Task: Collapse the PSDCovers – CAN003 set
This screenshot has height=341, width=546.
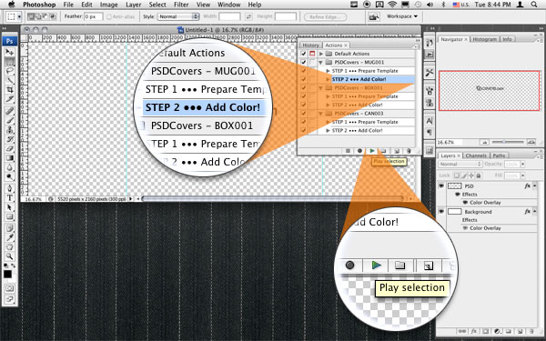Action: coord(321,114)
